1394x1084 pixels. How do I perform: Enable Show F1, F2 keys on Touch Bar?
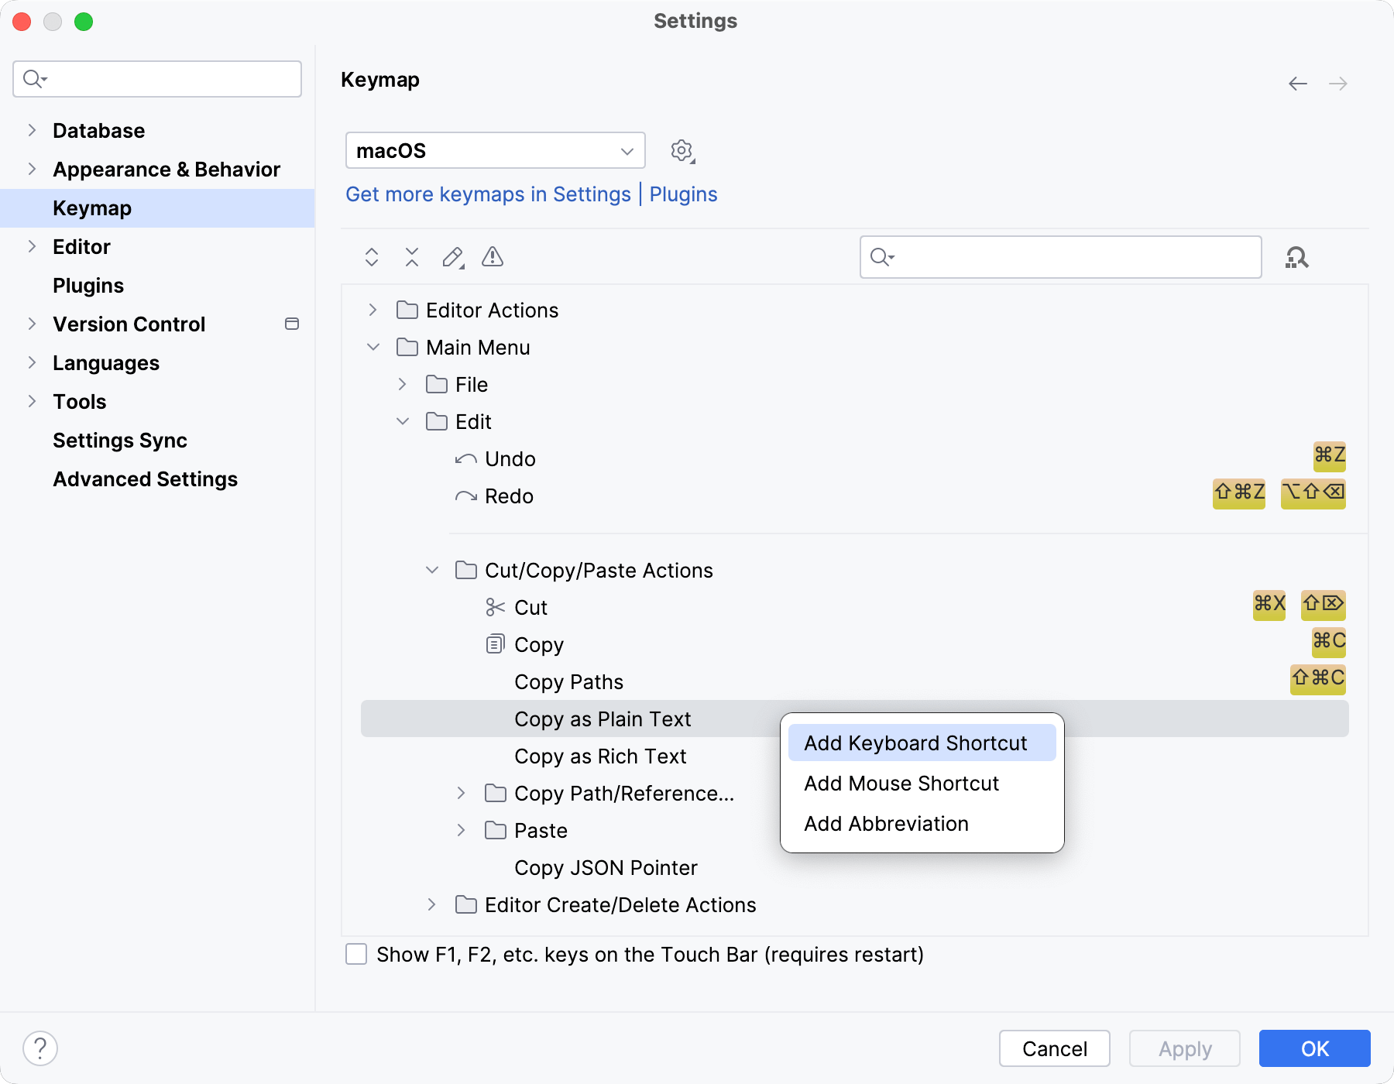point(355,955)
